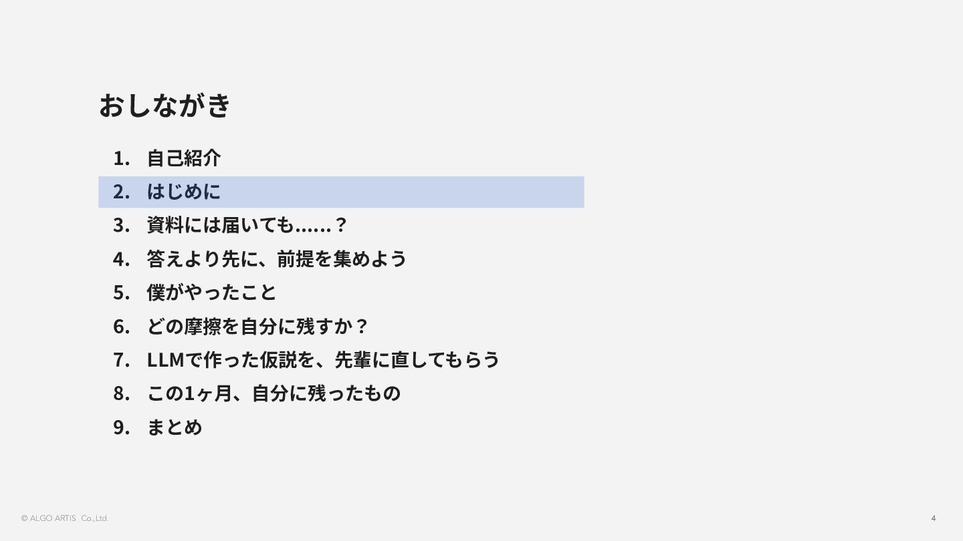Click この1ヶ月、自分に残ったもの item
Viewport: 963px width, 541px height.
[x=274, y=393]
